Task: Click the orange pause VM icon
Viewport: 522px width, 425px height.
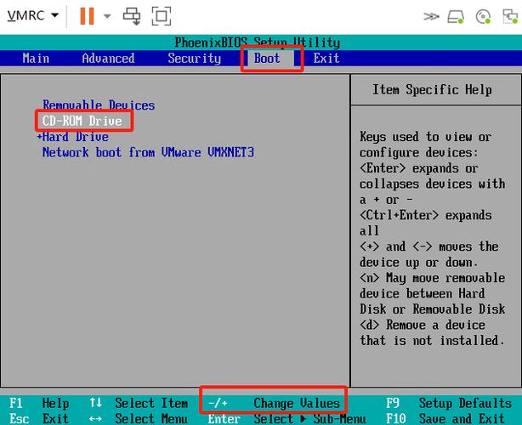Action: [x=86, y=15]
